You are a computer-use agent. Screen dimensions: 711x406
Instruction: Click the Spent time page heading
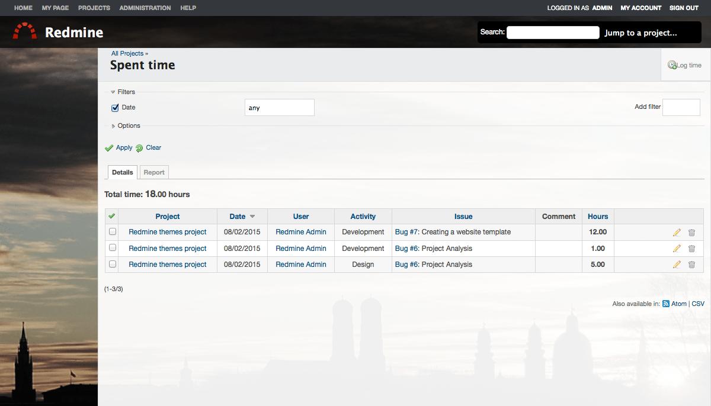point(143,65)
